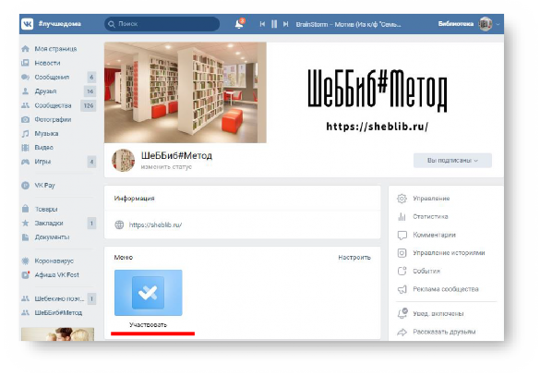Click the Товары bag icon

point(25,209)
